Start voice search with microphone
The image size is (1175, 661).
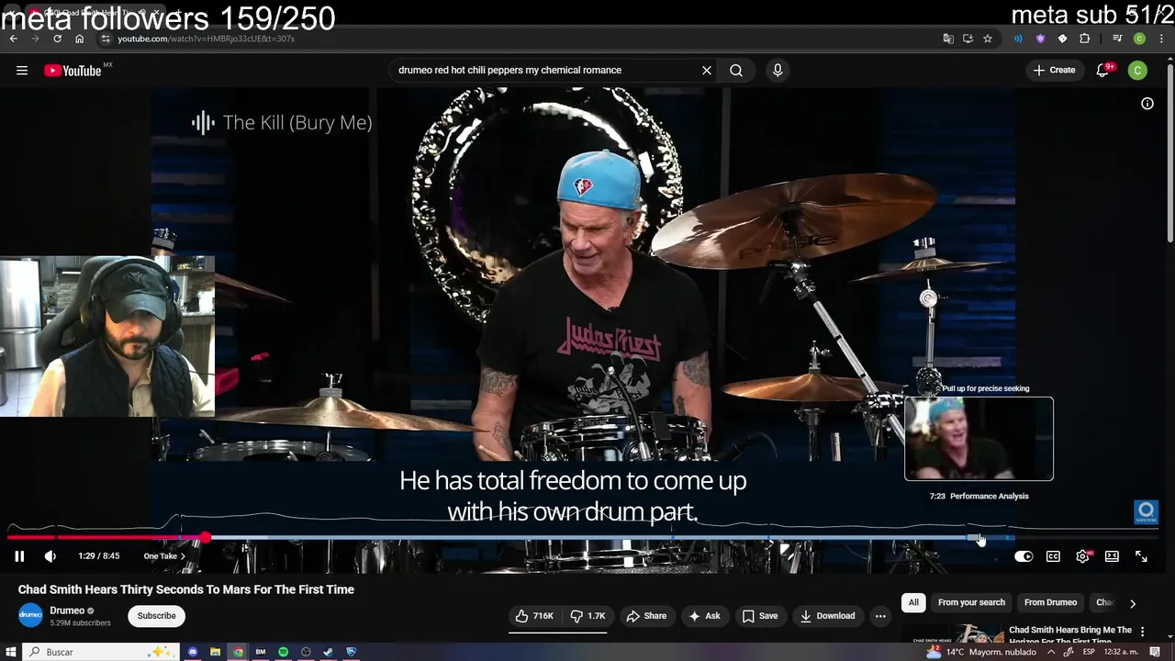tap(778, 70)
